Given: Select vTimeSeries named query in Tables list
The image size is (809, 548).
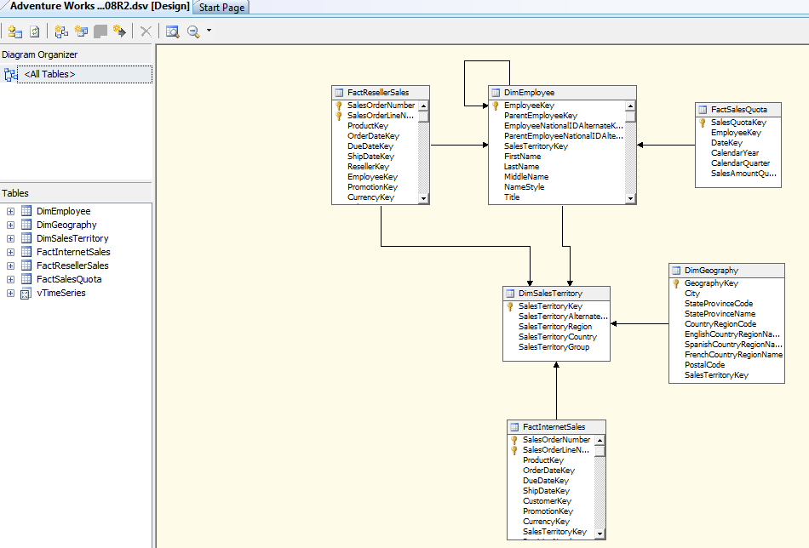Looking at the screenshot, I should click(60, 293).
